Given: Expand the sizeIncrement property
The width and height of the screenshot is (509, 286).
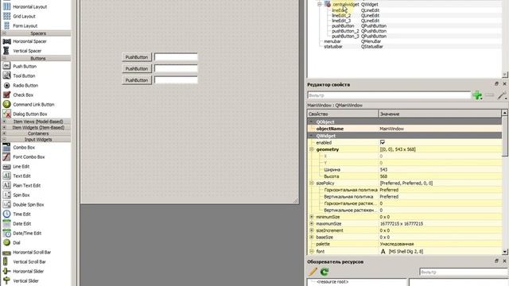Looking at the screenshot, I should pyautogui.click(x=312, y=230).
